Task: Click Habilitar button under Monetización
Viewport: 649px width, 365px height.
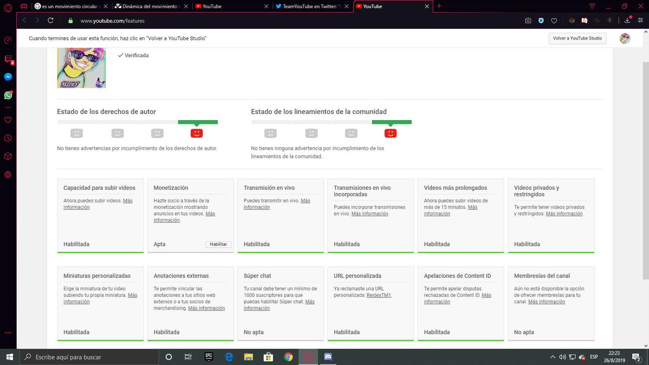Action: [x=218, y=244]
